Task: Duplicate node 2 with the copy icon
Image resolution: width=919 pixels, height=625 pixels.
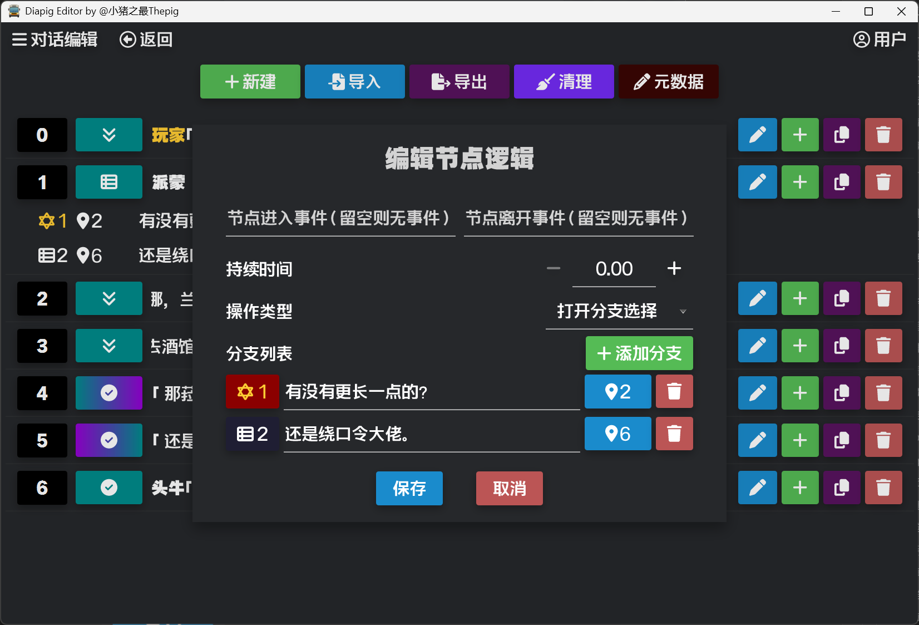Action: click(x=841, y=299)
